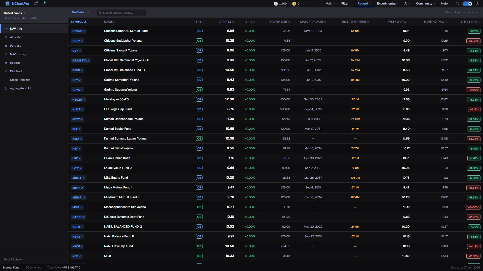Open the Allocation sidebar item
This screenshot has height=271, width=483.
tap(34, 37)
